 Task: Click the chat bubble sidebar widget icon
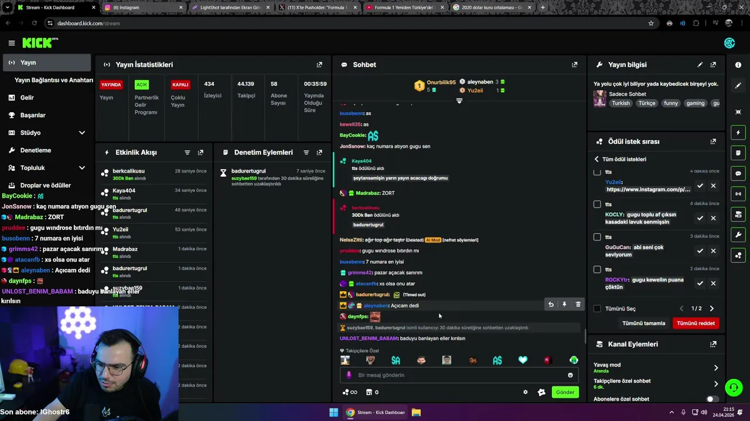(x=738, y=173)
